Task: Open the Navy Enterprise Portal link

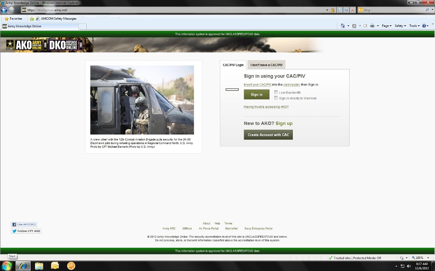Action: pos(258,228)
